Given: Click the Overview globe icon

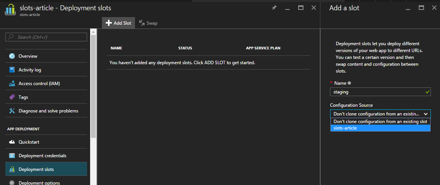Looking at the screenshot, I should tap(12, 56).
